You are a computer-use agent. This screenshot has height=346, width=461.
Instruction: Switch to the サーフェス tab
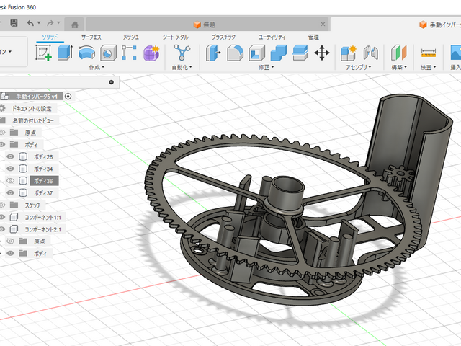pos(91,36)
